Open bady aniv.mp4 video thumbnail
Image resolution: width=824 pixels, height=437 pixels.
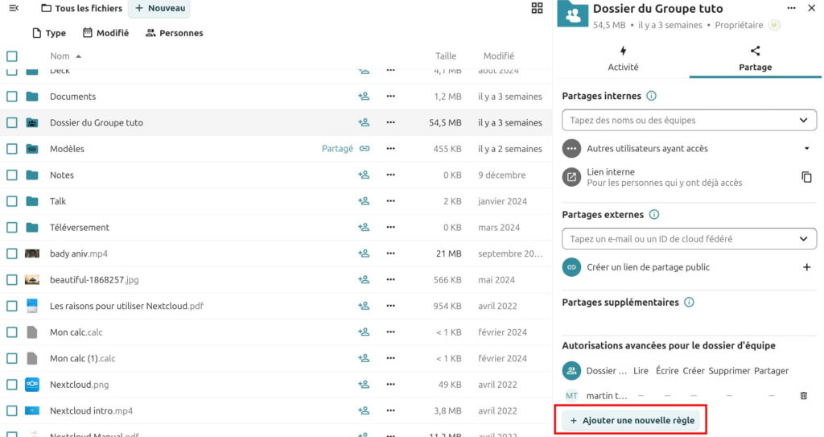point(32,254)
